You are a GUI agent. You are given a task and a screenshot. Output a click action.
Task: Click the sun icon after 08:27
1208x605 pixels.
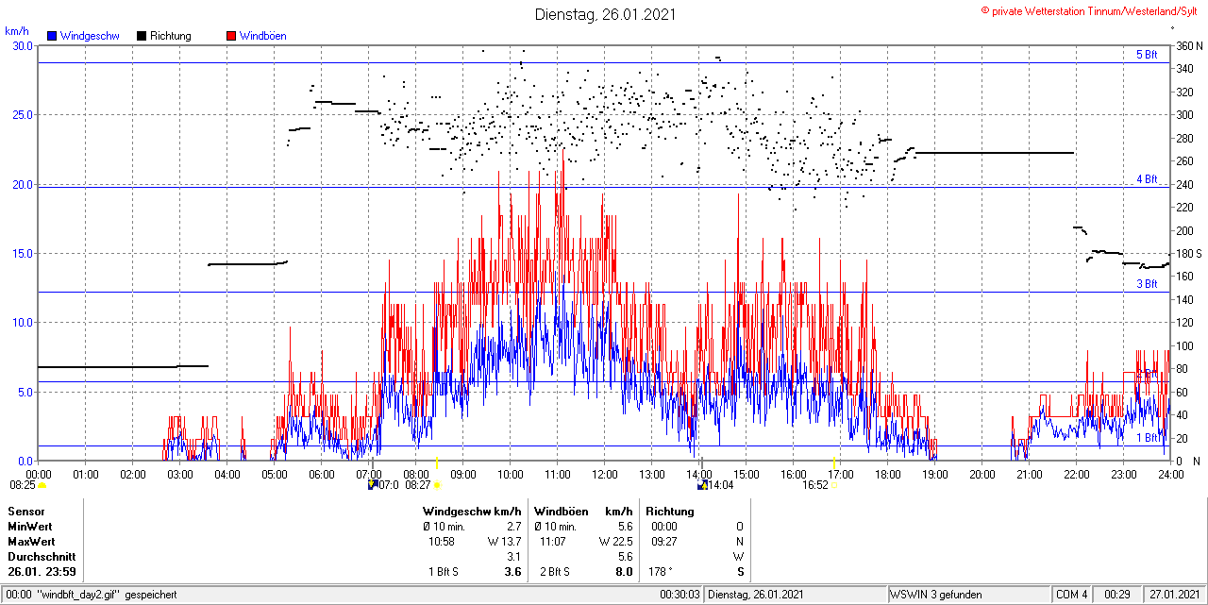point(437,485)
